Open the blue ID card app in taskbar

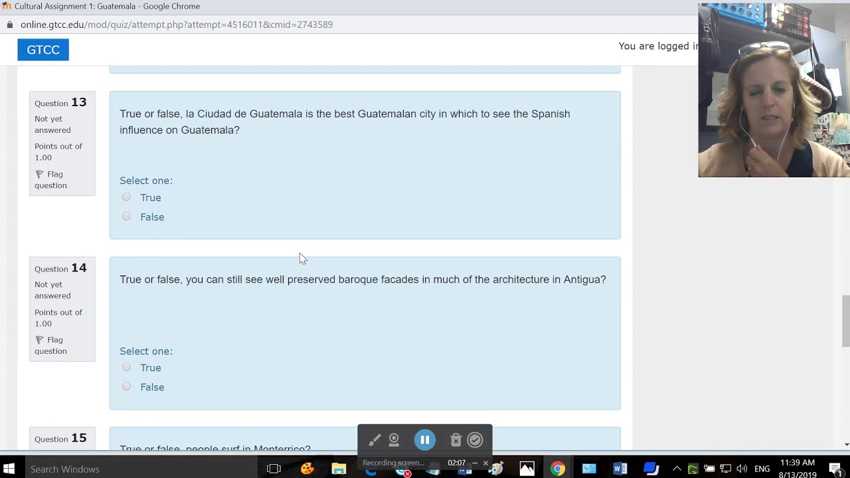[589, 469]
